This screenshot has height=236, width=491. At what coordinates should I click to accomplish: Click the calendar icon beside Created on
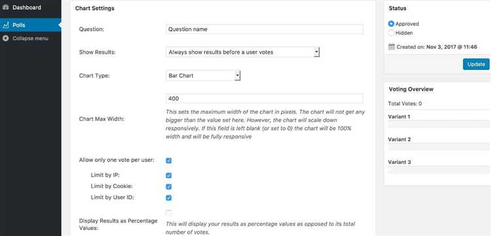(x=391, y=47)
